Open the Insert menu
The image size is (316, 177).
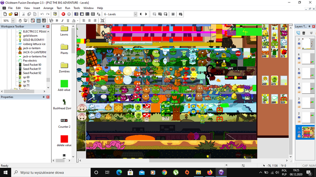click(x=37, y=8)
